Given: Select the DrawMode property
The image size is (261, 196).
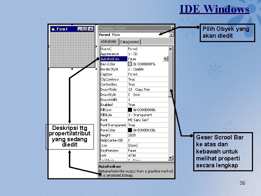Looking at the screenshot, I should tap(114, 90).
